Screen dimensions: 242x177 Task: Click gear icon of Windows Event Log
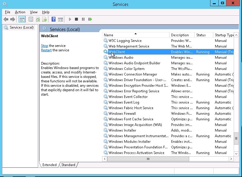(x=106, y=102)
